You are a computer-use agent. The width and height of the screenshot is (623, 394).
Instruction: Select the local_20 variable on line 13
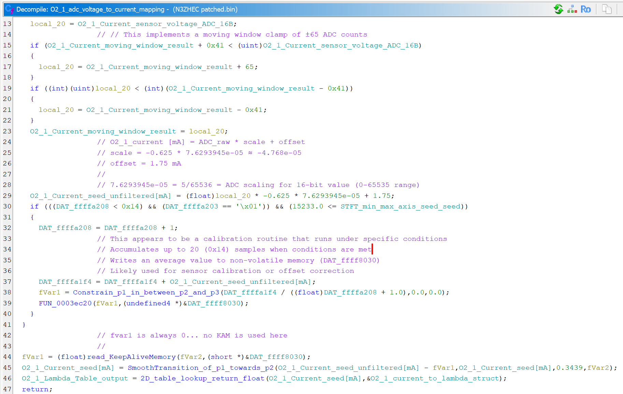point(47,24)
